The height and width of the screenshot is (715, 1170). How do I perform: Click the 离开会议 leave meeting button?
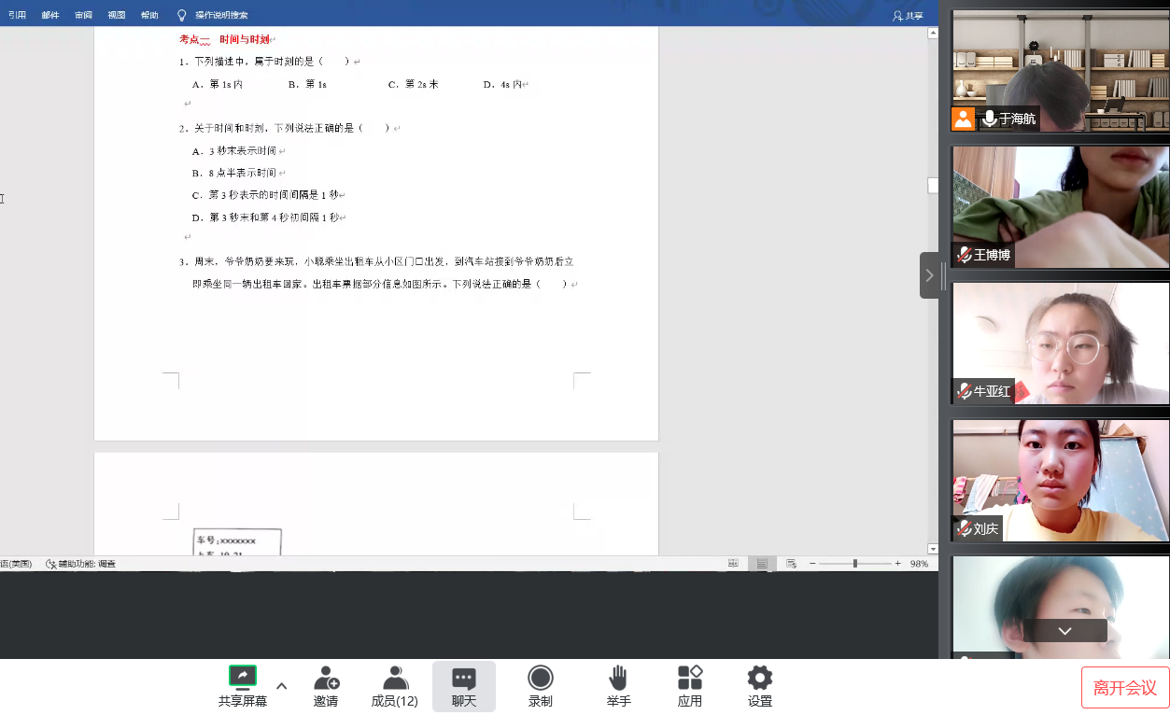point(1124,688)
